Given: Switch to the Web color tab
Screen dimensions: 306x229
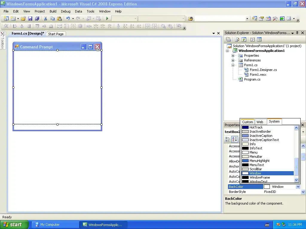Looking at the screenshot, I should click(260, 122).
